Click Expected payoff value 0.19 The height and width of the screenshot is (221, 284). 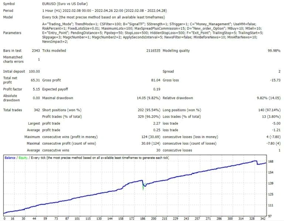157,89
